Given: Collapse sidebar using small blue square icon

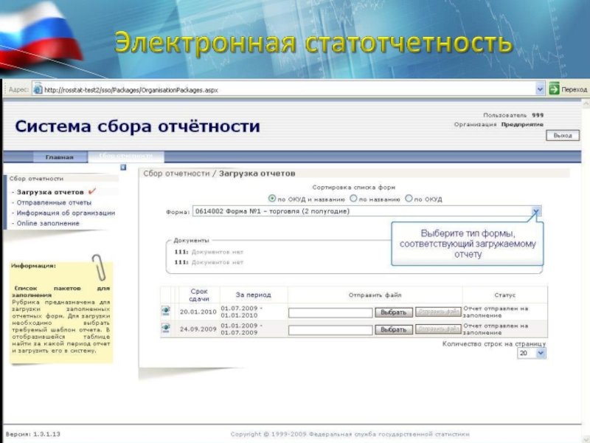Looking at the screenshot, I should click(x=123, y=168).
